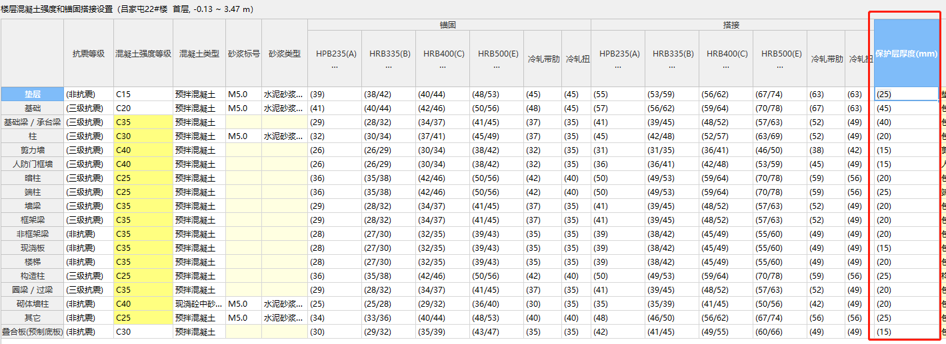
Task: Click the 基础 seismic grade cell (三级抗震)
Action: (x=89, y=108)
